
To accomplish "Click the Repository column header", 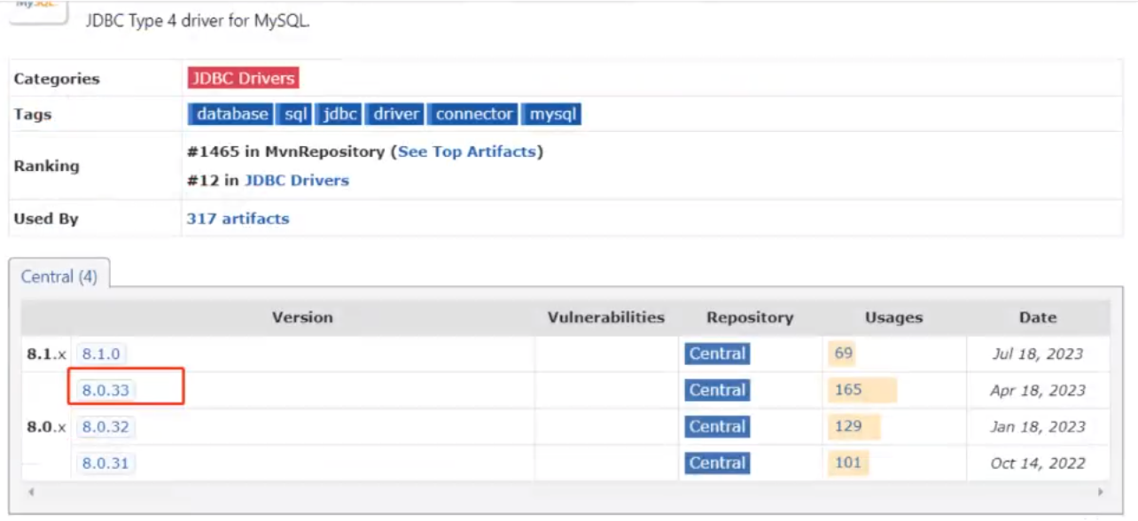I will (750, 317).
